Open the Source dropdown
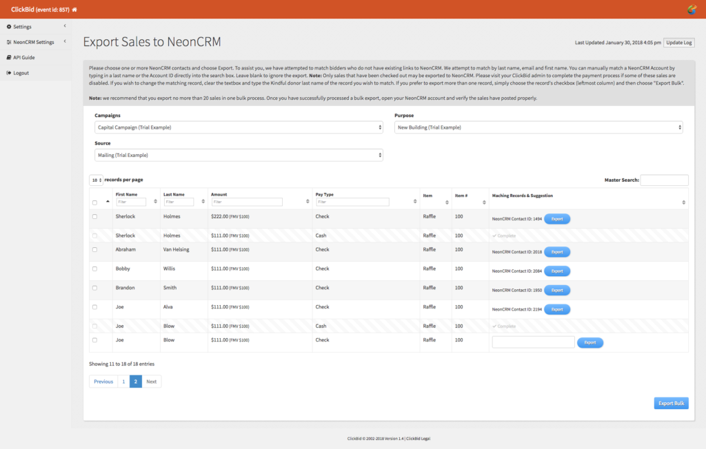Image resolution: width=706 pixels, height=449 pixels. coord(239,155)
